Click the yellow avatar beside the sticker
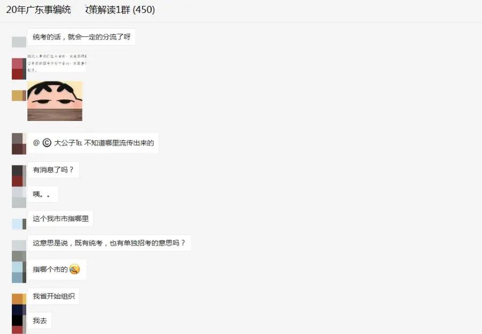This screenshot has width=482, height=334. [x=19, y=96]
